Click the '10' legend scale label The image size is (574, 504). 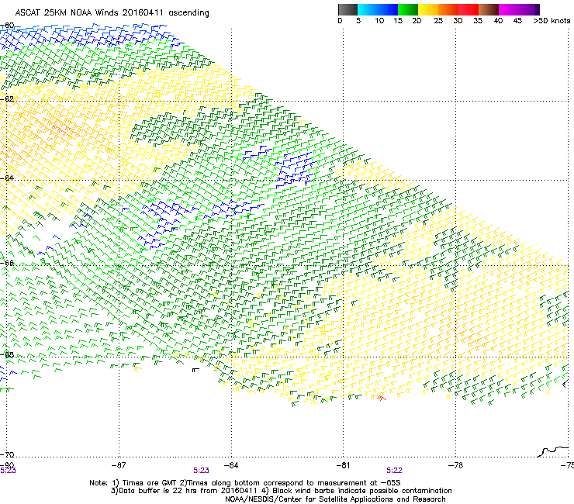click(x=379, y=21)
